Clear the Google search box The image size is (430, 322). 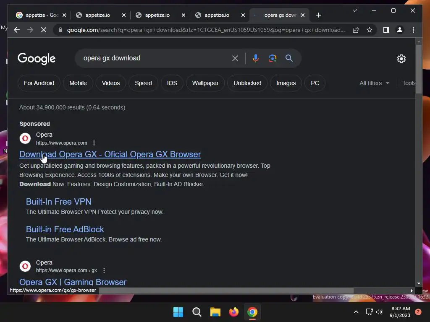[x=235, y=58]
